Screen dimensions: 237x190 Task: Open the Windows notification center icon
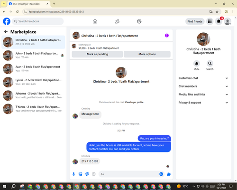pyautogui.click(x=231, y=186)
